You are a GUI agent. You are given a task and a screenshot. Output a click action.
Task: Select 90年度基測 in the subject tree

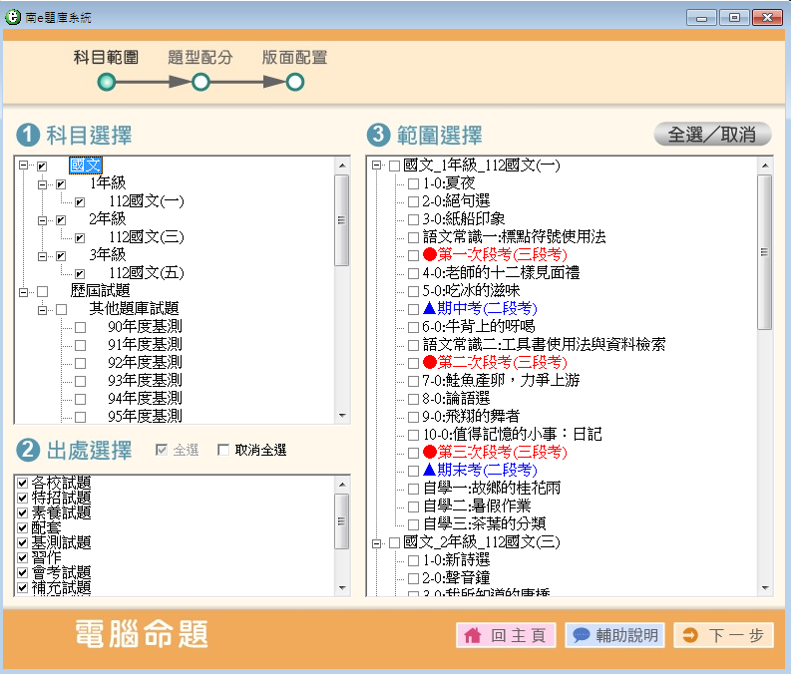click(145, 326)
